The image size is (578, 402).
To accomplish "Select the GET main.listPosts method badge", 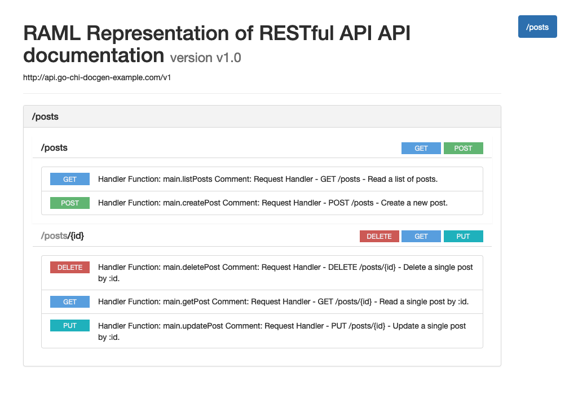I will click(70, 179).
